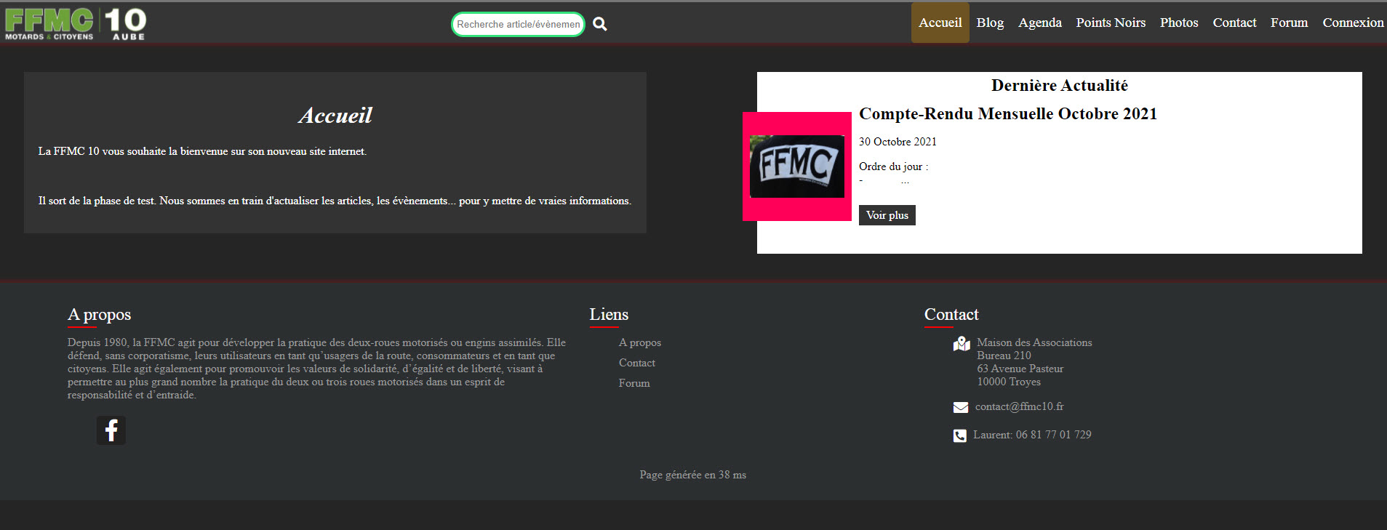The height and width of the screenshot is (530, 1387).
Task: Click the map location icon in Contact
Action: tap(962, 344)
